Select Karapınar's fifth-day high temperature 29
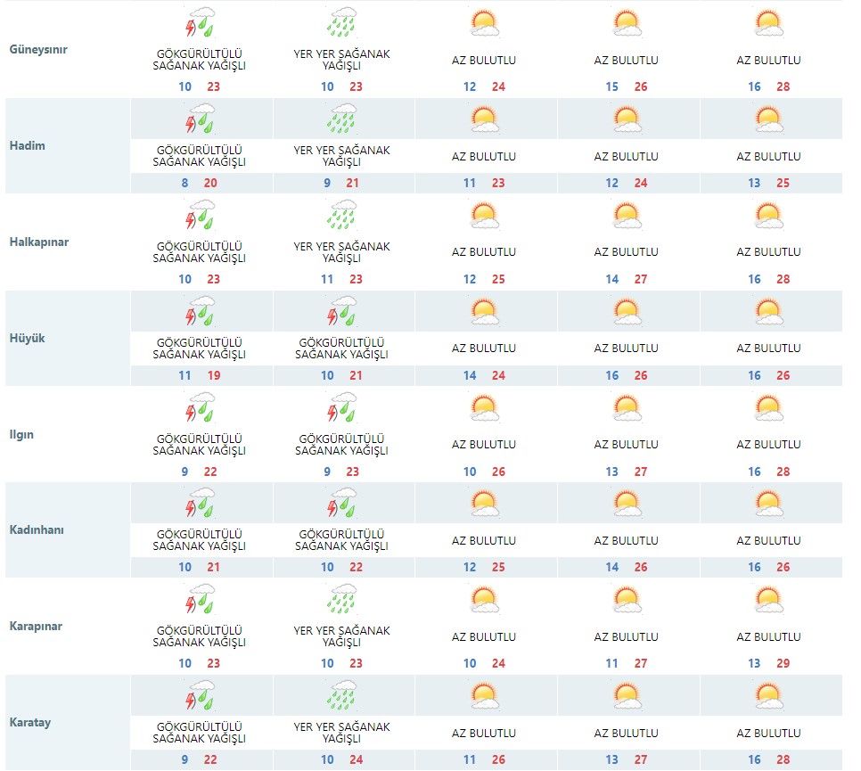 [x=783, y=663]
